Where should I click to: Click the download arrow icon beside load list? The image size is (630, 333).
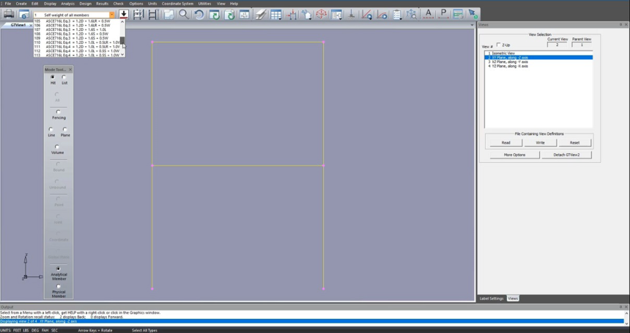click(124, 15)
